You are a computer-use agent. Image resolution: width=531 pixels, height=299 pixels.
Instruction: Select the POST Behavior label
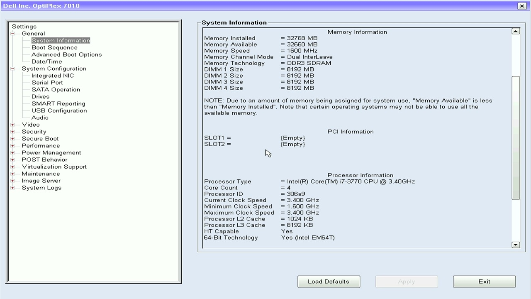click(44, 160)
